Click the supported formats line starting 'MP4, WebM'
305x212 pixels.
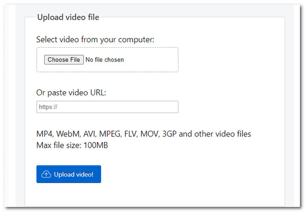point(143,134)
